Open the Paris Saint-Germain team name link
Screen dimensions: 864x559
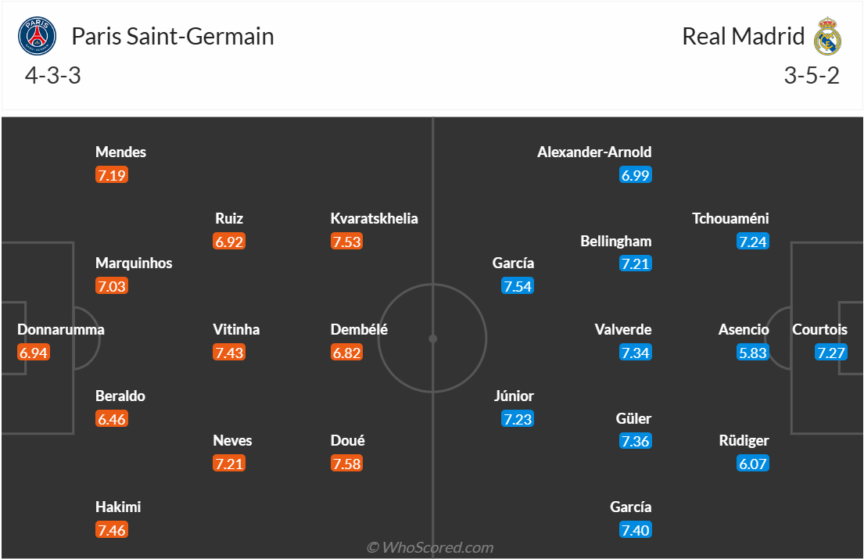click(x=173, y=36)
